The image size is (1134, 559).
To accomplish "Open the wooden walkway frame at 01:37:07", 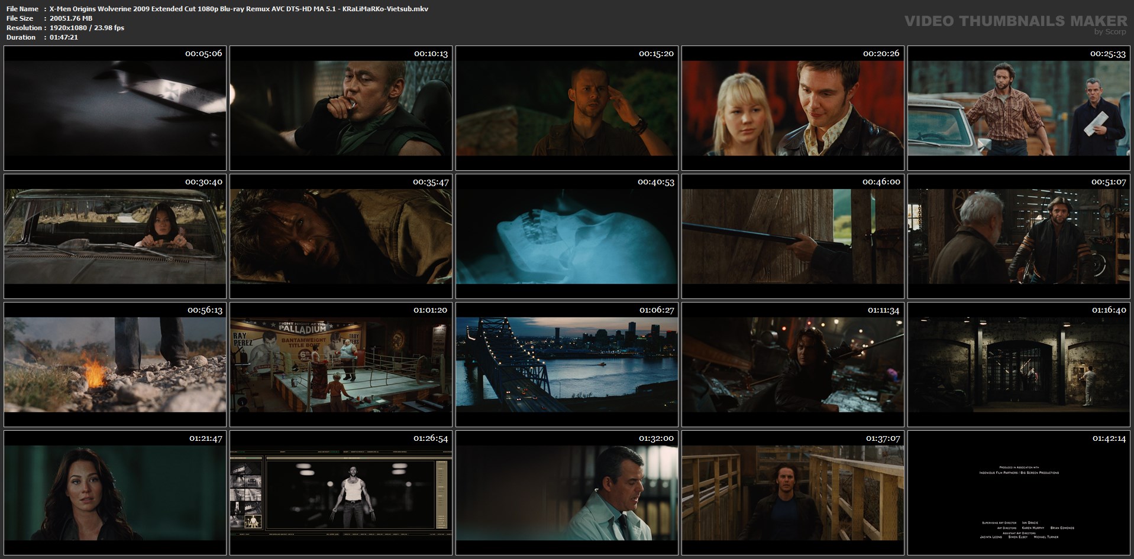I will 793,493.
